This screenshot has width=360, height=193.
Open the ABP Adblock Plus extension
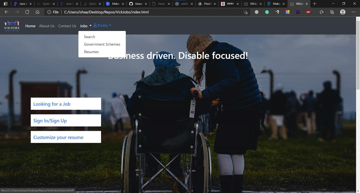coord(308,12)
